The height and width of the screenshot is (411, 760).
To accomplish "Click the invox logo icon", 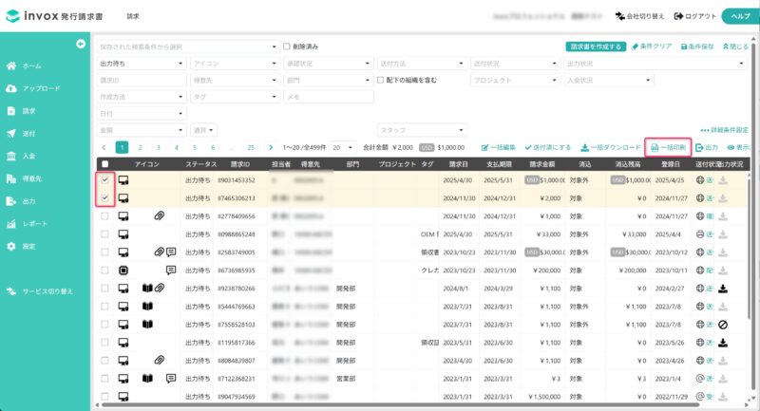I will coord(12,16).
